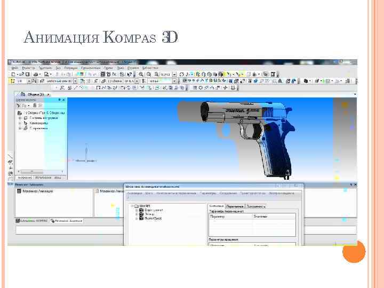This screenshot has width=384, height=288.
Task: Select Библиотеки КОМПАС bottom tab
Action: point(32,221)
